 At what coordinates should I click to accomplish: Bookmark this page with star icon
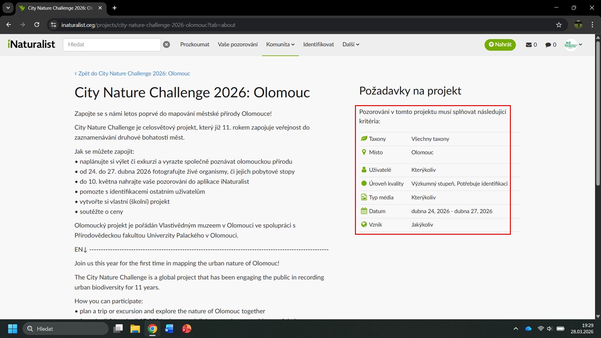tap(559, 25)
